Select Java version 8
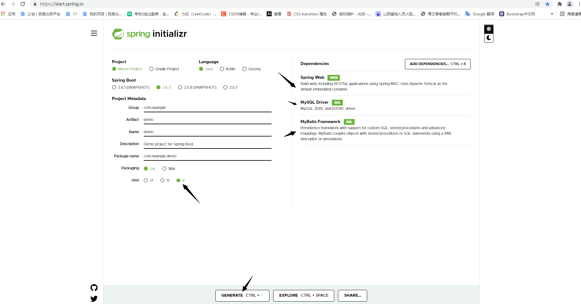 pyautogui.click(x=180, y=180)
